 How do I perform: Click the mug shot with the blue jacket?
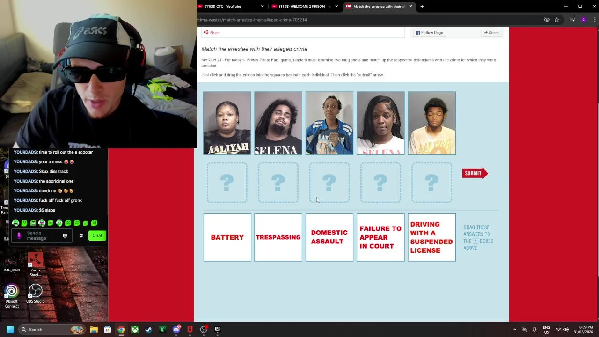(329, 123)
